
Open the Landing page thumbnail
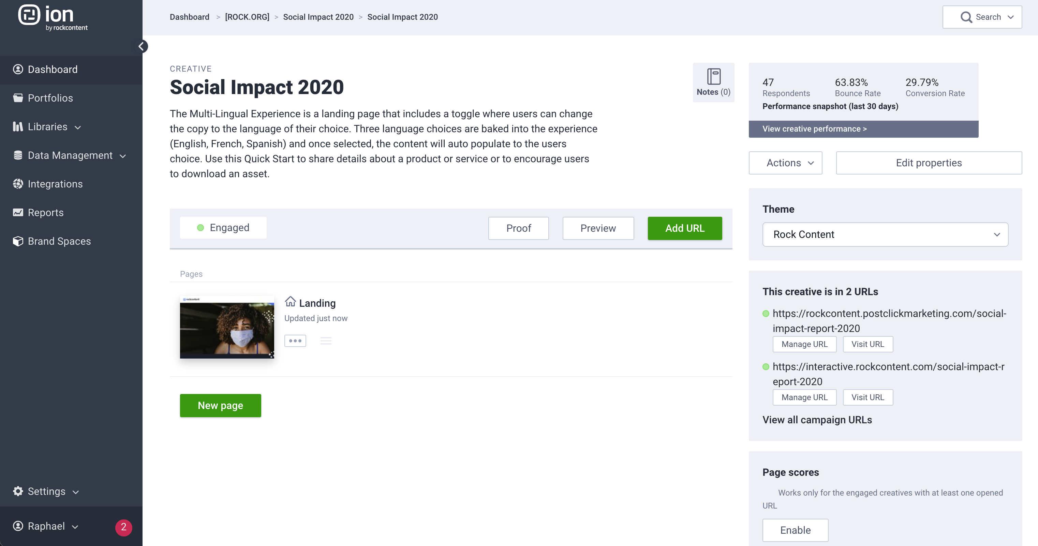227,327
